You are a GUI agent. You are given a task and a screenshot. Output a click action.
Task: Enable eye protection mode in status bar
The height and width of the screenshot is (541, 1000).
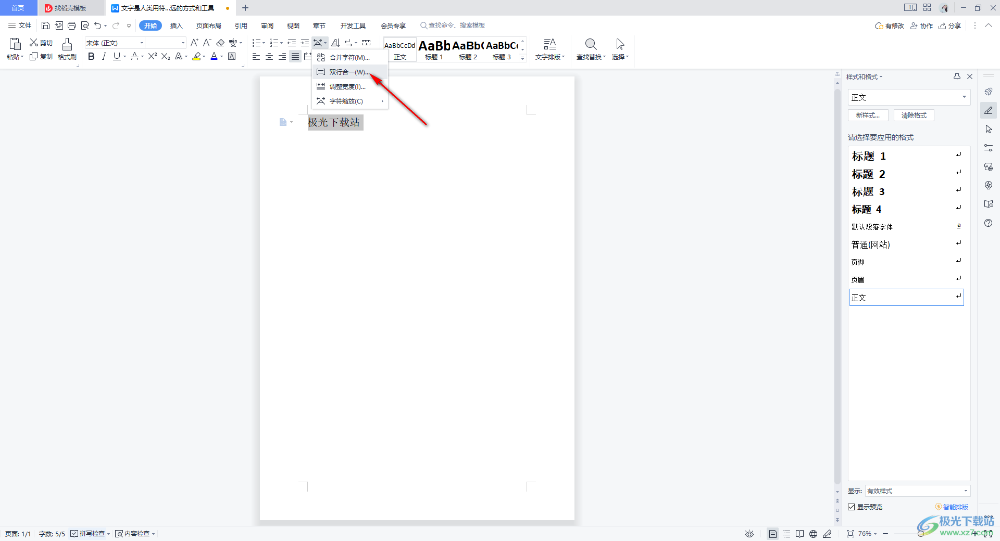[749, 534]
